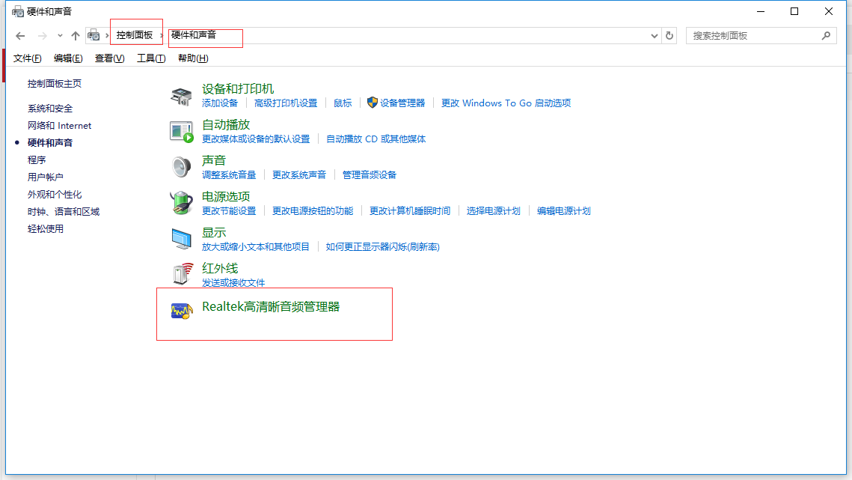Open the 工具(T) menu
The height and width of the screenshot is (480, 852).
point(151,58)
